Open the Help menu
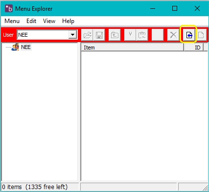This screenshot has width=209, height=192. 68,21
